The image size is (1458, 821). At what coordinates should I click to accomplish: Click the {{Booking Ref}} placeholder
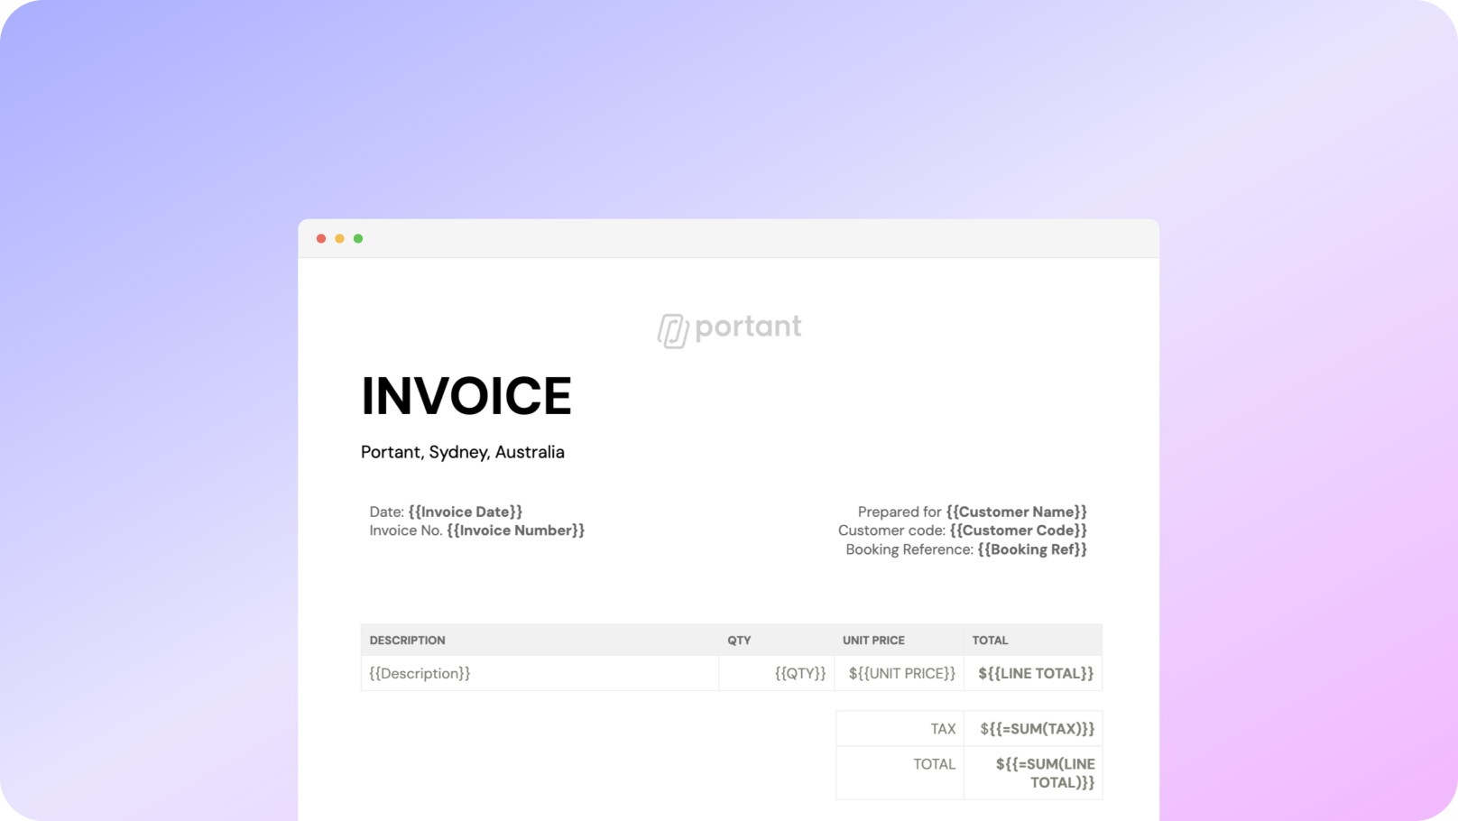pos(1032,549)
